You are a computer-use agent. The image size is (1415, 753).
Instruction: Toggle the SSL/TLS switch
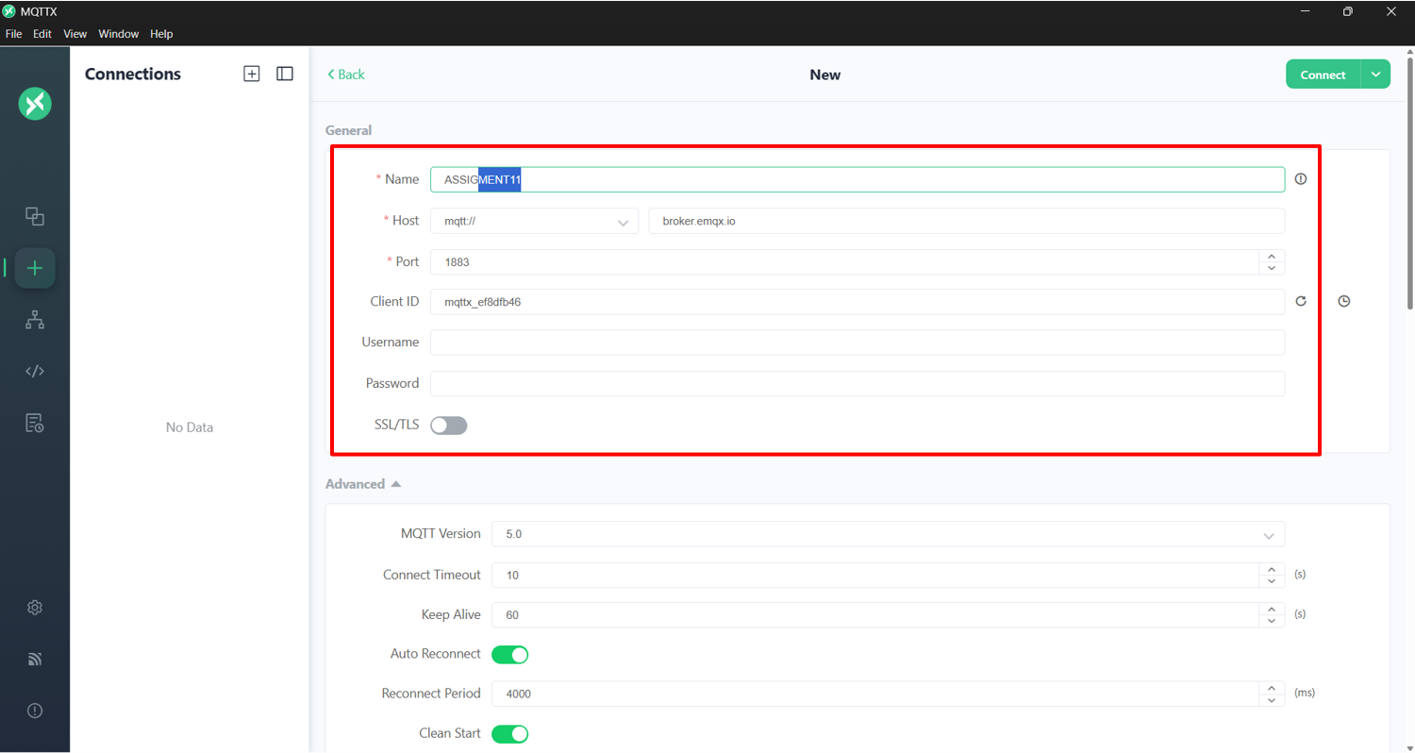449,426
